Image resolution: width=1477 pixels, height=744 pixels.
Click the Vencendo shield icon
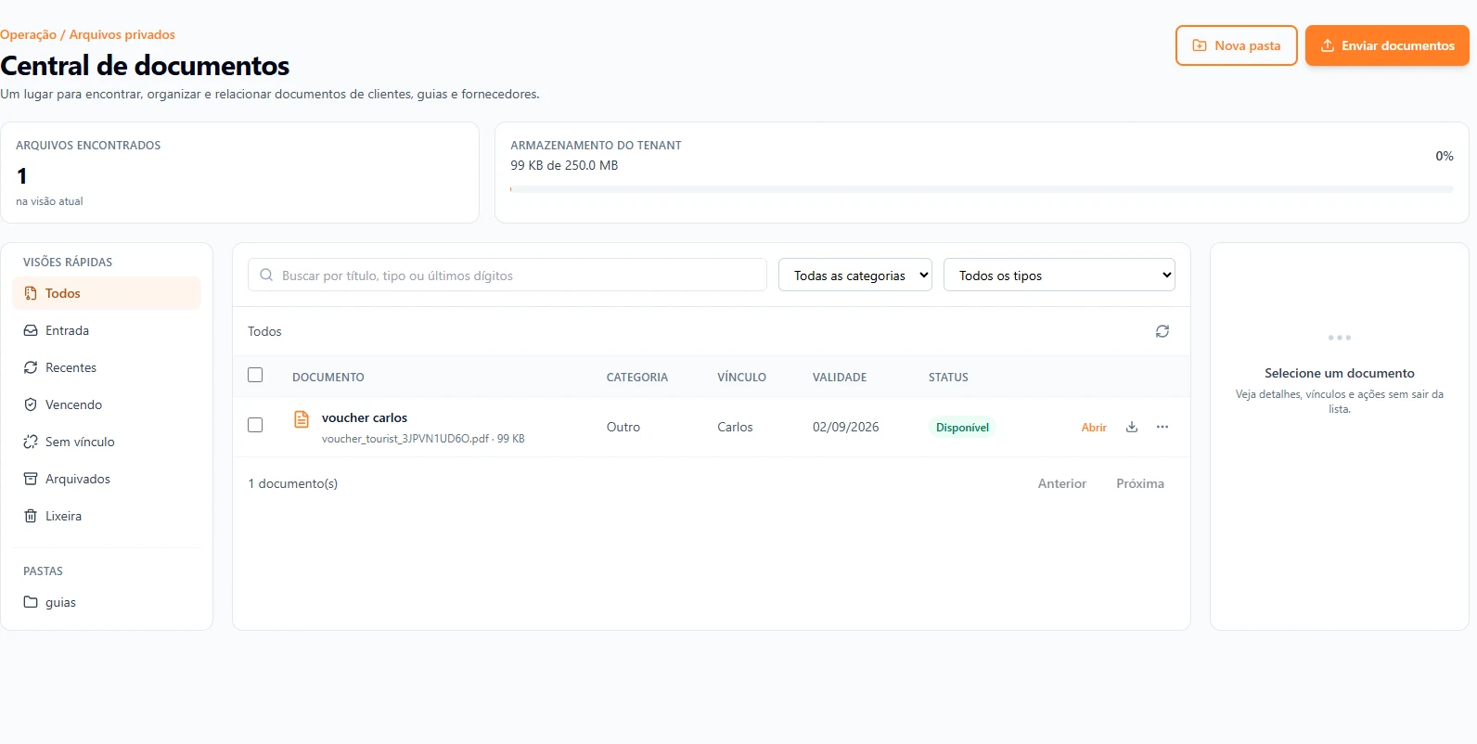(31, 404)
